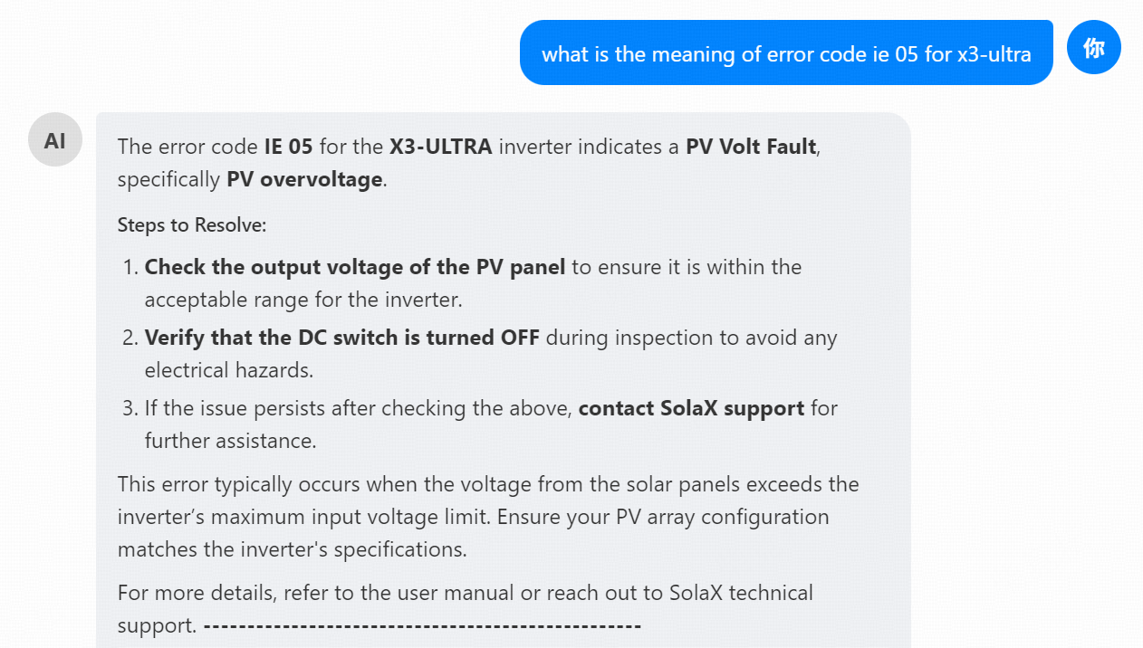Select the paragraph about maximum input voltage
The height and width of the screenshot is (648, 1143).
[x=487, y=516]
